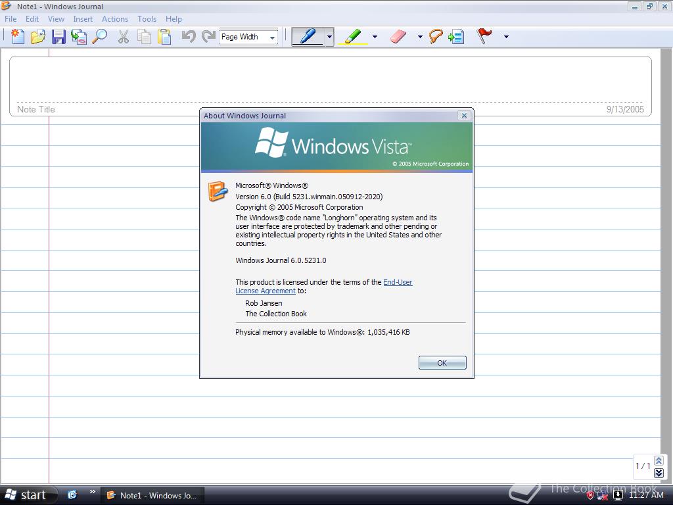673x505 pixels.
Task: Open Find with the magnifier icon
Action: (100, 37)
